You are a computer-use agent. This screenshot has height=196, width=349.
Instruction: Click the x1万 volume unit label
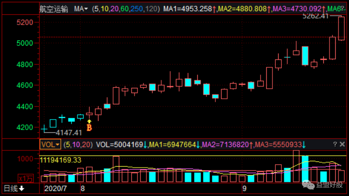pyautogui.click(x=27, y=178)
